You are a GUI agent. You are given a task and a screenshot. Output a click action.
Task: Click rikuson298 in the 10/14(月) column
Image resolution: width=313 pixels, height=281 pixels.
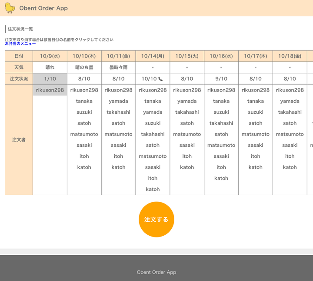(153, 90)
